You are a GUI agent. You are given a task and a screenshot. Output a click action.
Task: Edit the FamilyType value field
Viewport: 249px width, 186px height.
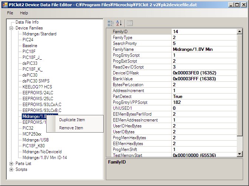coord(204,38)
